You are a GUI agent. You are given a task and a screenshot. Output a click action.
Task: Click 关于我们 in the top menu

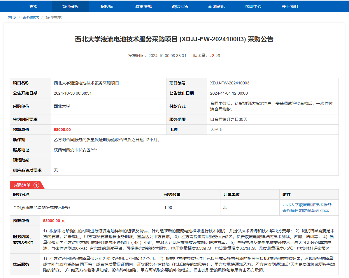pos(290,6)
